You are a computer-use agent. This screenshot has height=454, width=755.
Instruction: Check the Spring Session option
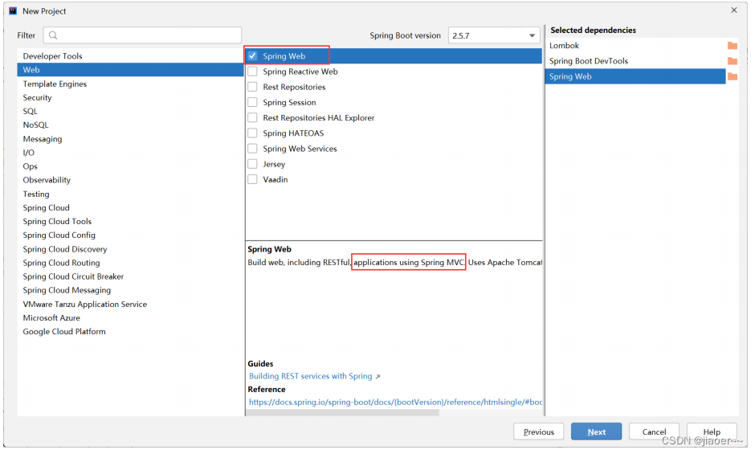pyautogui.click(x=252, y=102)
